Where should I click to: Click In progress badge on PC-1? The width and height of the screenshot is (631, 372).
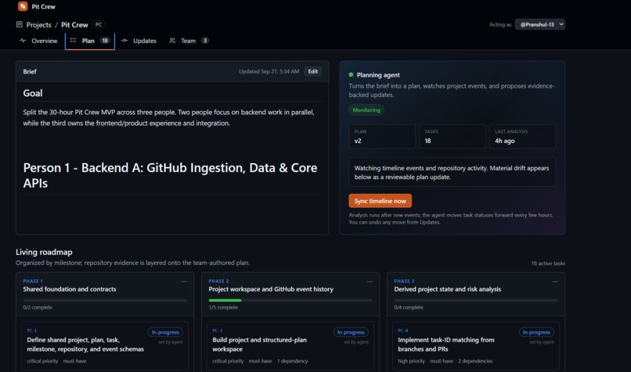[165, 332]
